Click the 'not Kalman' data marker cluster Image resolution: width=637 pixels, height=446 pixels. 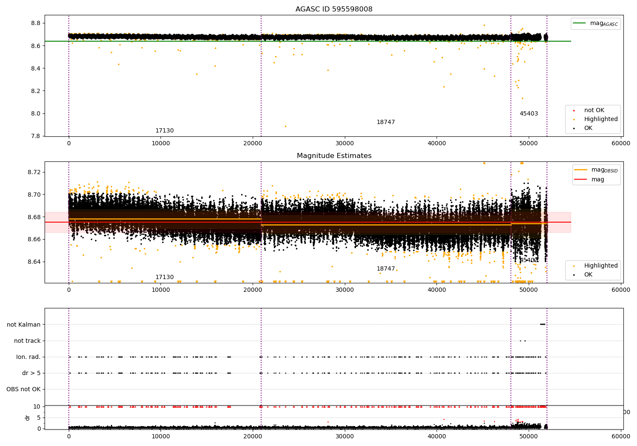(542, 325)
